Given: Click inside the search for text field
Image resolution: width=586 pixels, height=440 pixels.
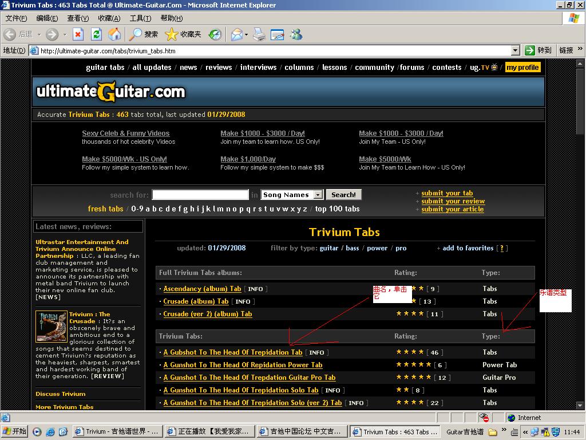Looking at the screenshot, I should point(200,195).
